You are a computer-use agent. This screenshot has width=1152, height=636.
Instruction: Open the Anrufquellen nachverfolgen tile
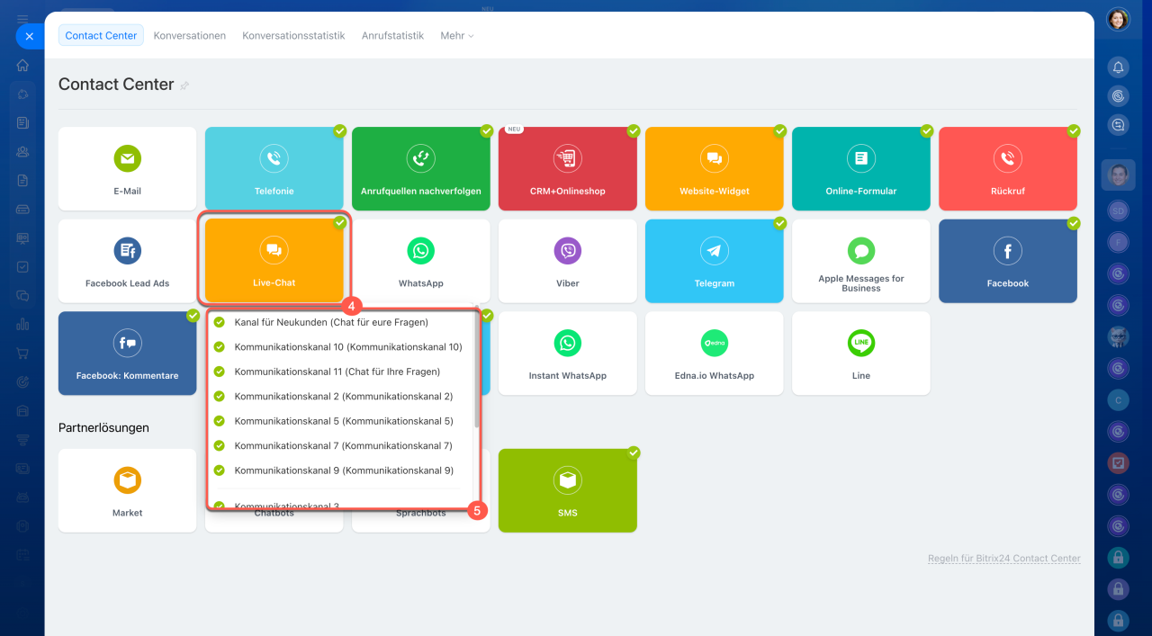point(421,168)
